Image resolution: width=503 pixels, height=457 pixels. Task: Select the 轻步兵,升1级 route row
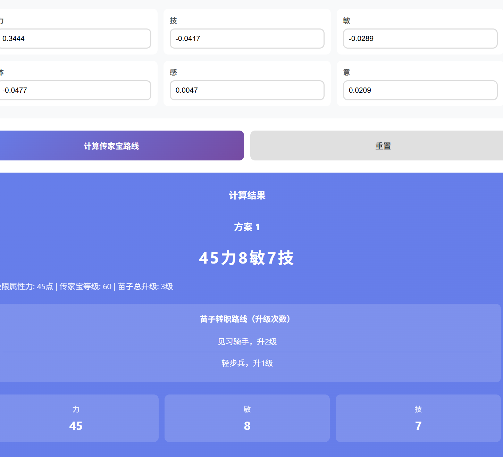click(x=247, y=363)
